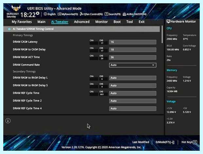
Task: Switch to EzMode(F7)
Action: click(x=165, y=142)
